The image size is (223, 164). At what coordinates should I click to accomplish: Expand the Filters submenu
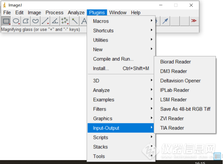click(121, 109)
